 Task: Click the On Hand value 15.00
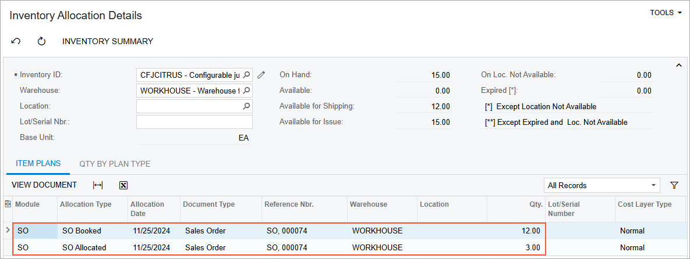tap(440, 75)
